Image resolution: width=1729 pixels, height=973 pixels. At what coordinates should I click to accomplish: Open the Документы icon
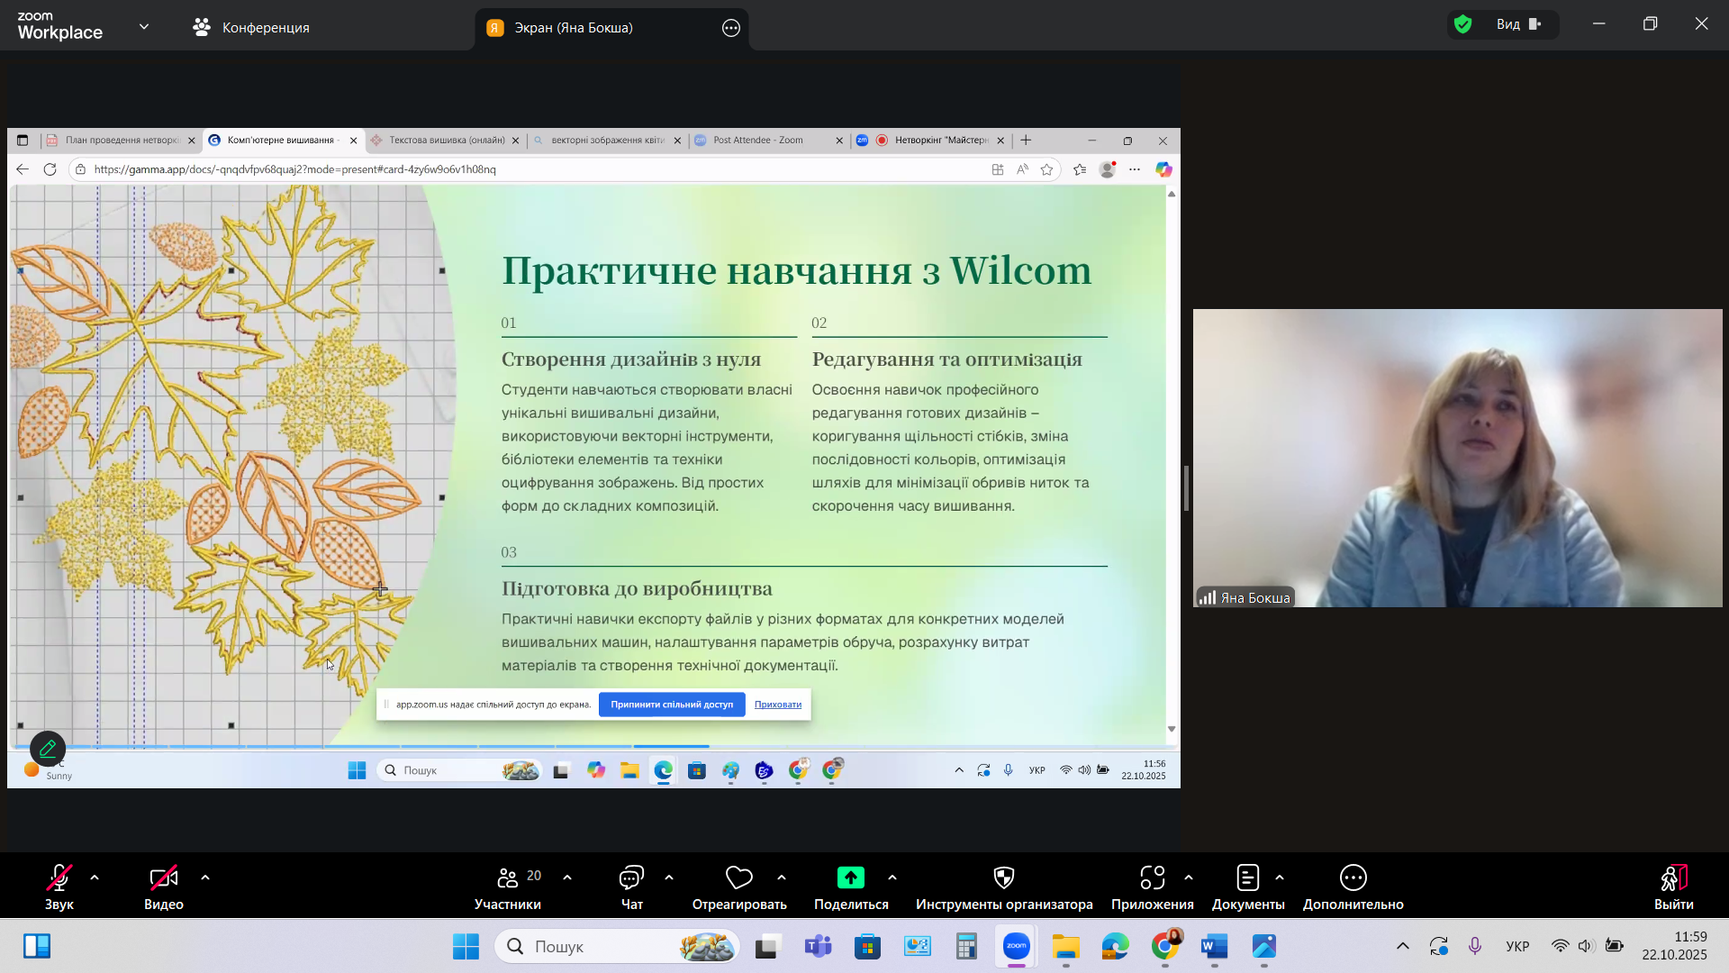coord(1247,878)
